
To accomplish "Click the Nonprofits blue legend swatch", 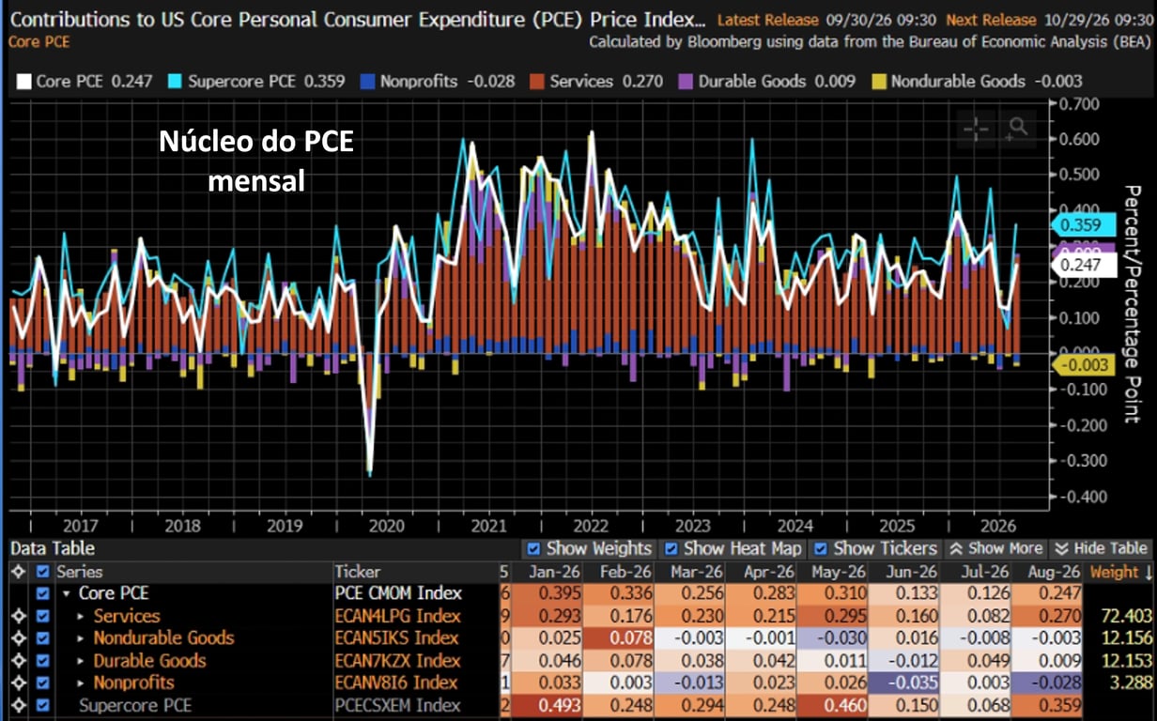I will [x=367, y=82].
